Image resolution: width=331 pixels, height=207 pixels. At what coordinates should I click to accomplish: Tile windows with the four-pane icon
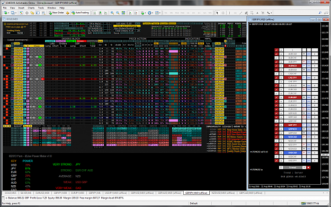(123, 13)
